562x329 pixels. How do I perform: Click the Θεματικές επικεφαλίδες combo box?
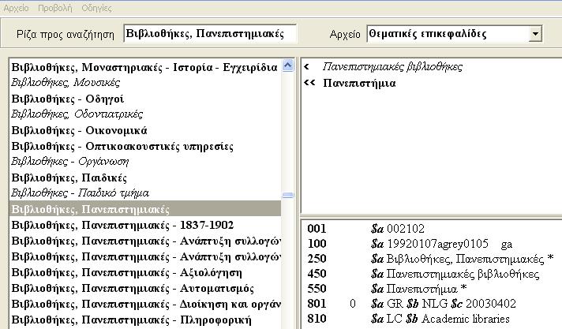pyautogui.click(x=455, y=34)
